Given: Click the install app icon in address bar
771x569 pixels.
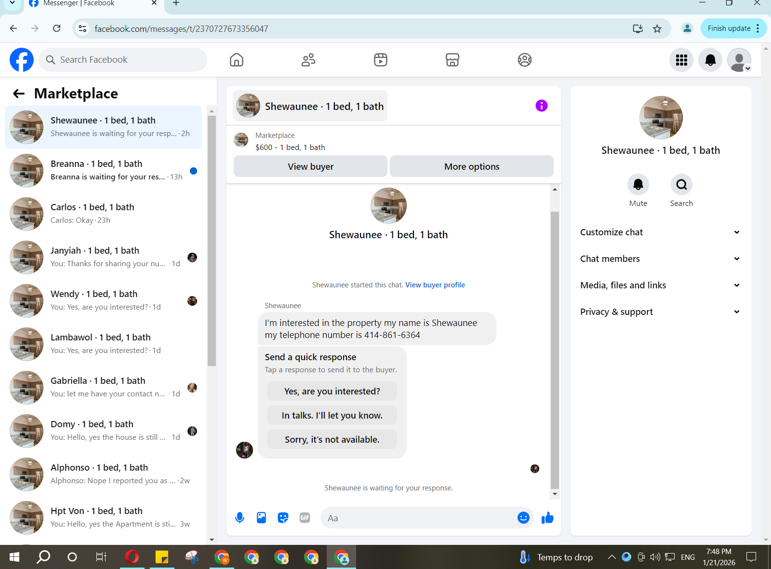Looking at the screenshot, I should point(638,28).
